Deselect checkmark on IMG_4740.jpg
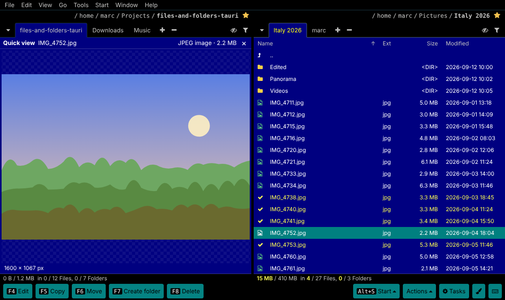 click(260, 209)
